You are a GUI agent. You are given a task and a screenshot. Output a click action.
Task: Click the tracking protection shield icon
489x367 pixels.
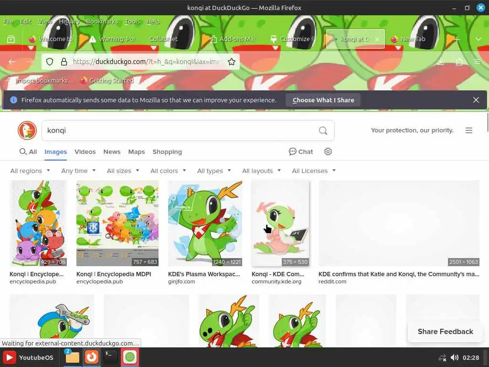[50, 62]
